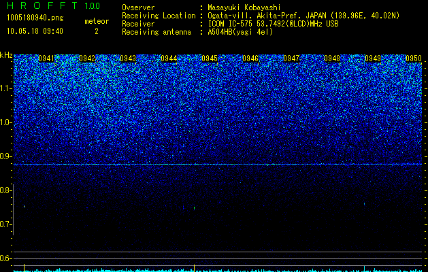Viewport: 428px width, 272px height.
Task: Click the 'Receiving antenna' label
Action: [157, 32]
